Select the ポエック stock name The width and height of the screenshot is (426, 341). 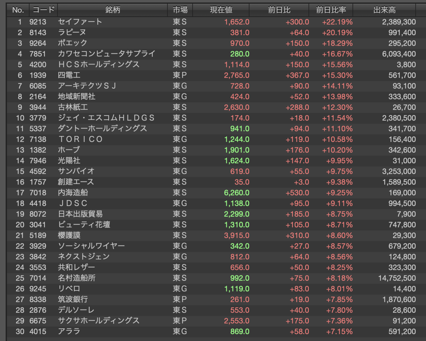pyautogui.click(x=73, y=43)
